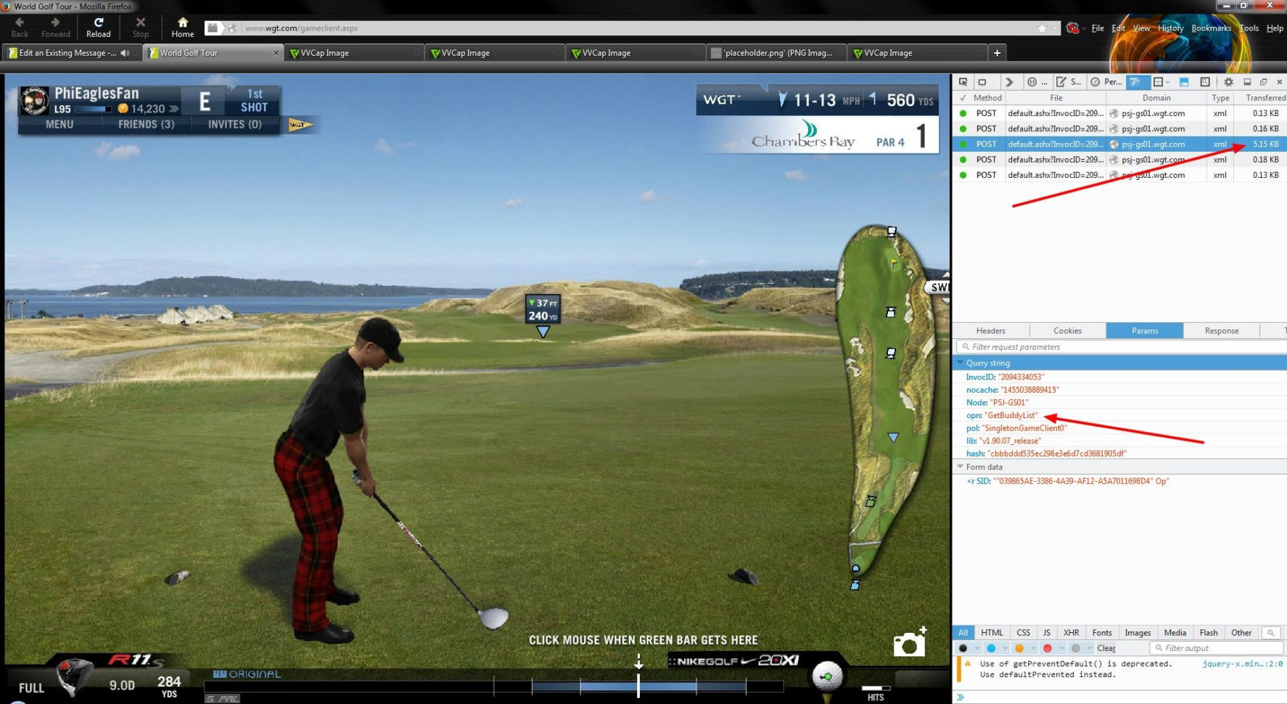Expand the coins arrow beside 14,230
Screen dimensions: 1287x704
point(173,109)
